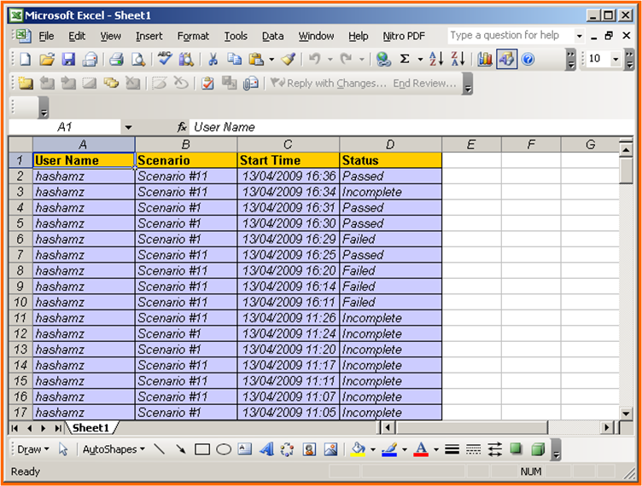Expand the Name Box dropdown arrow
This screenshot has height=486, width=642.
click(128, 127)
